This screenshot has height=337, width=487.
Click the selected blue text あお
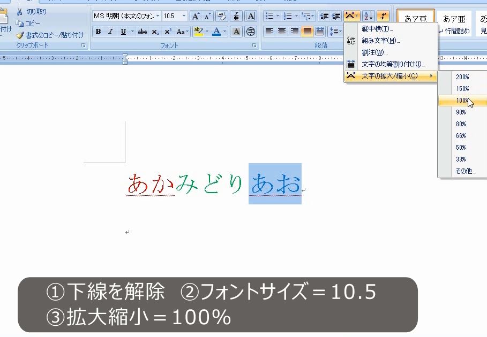tap(275, 184)
